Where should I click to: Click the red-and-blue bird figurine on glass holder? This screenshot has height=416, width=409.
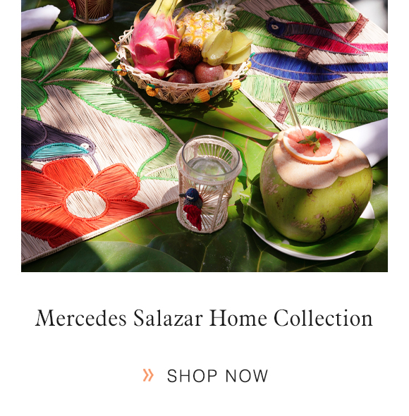(193, 208)
